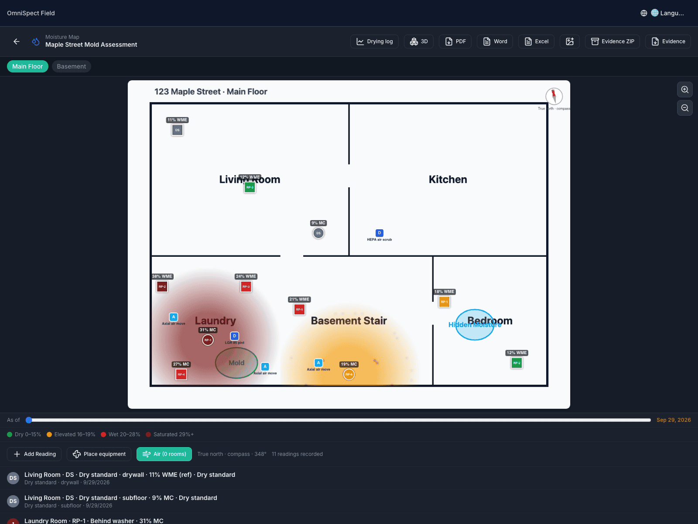The width and height of the screenshot is (698, 524).
Task: Click the Evidence export button
Action: [668, 41]
